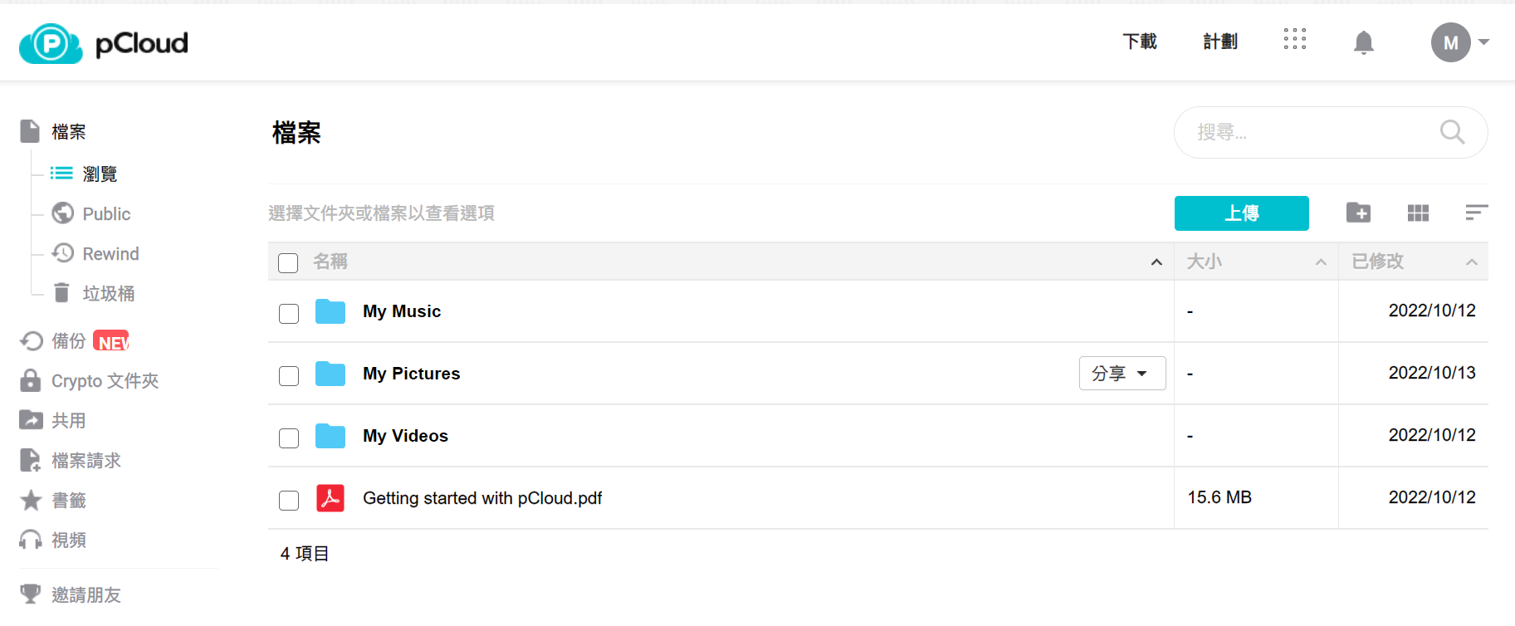Expand the 分享 dropdown for My Pictures
Image resolution: width=1515 pixels, height=626 pixels.
point(1122,374)
